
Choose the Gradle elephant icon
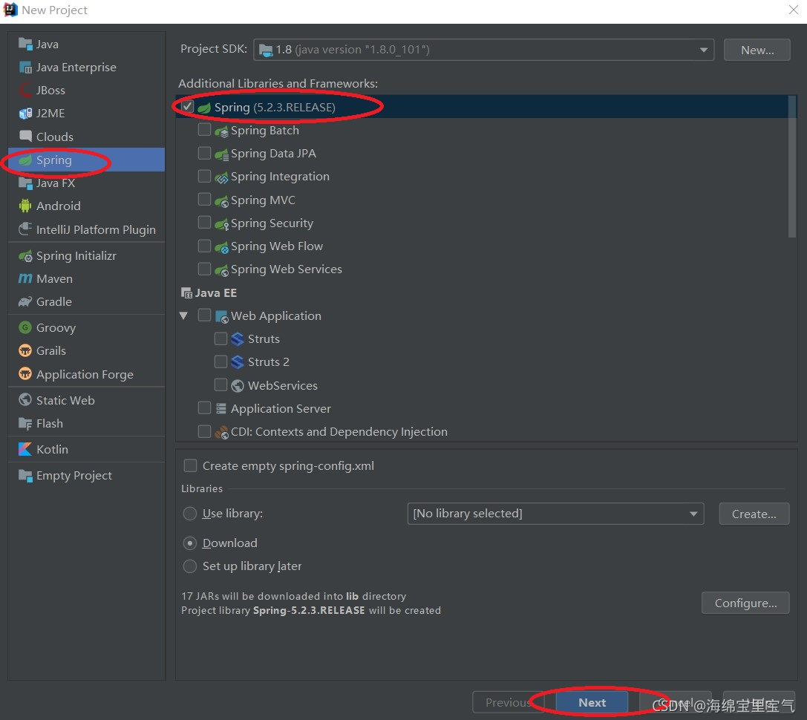tap(25, 301)
